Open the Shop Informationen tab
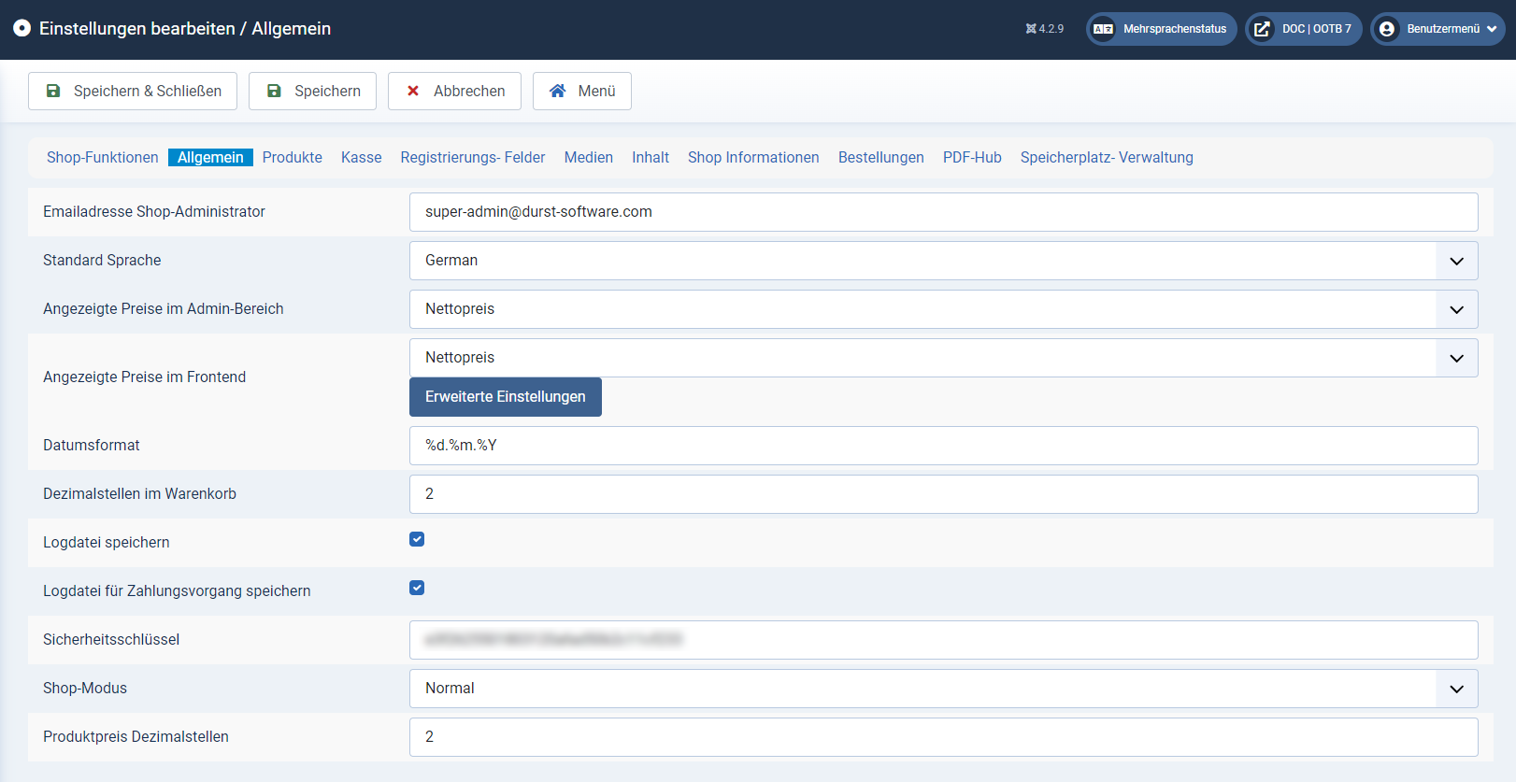The image size is (1516, 782). click(x=753, y=157)
